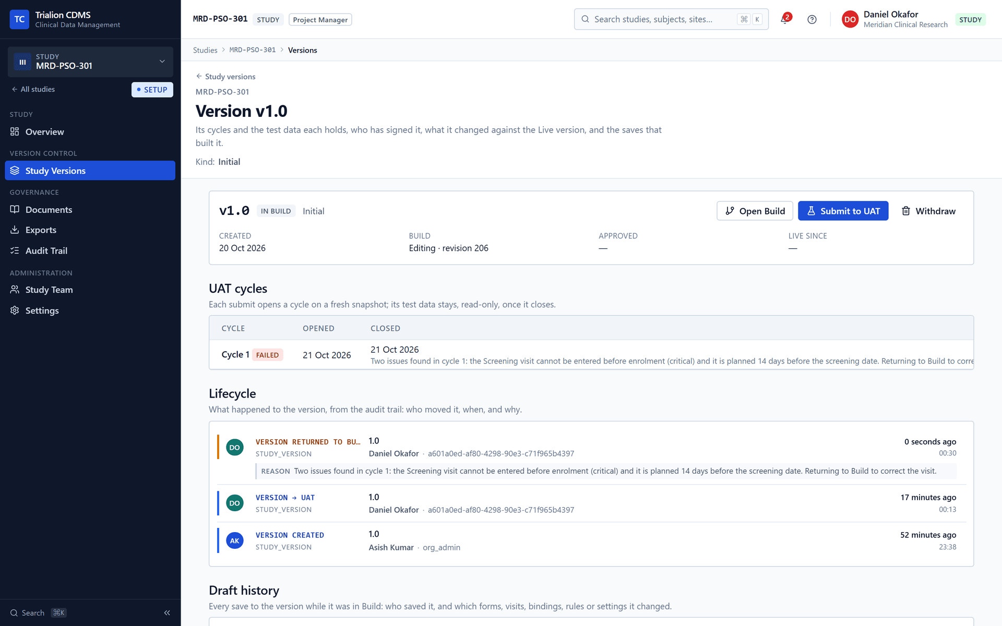
Task: Click the search magnifier icon in the top bar
Action: click(x=586, y=19)
